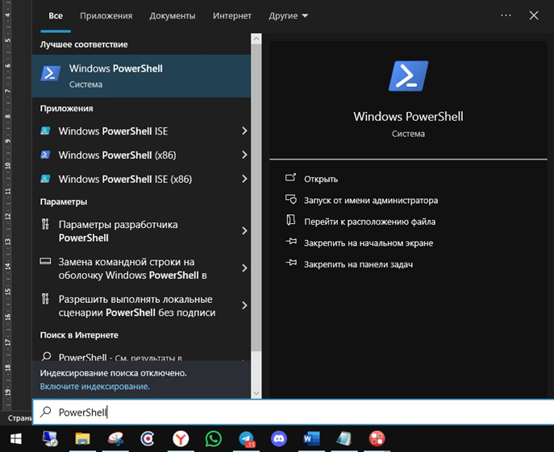This screenshot has width=554, height=452.
Task: Open the Snipping tool icon in the taskbar
Action: click(115, 439)
